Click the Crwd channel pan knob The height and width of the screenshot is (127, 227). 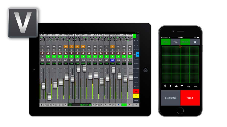(x=130, y=39)
